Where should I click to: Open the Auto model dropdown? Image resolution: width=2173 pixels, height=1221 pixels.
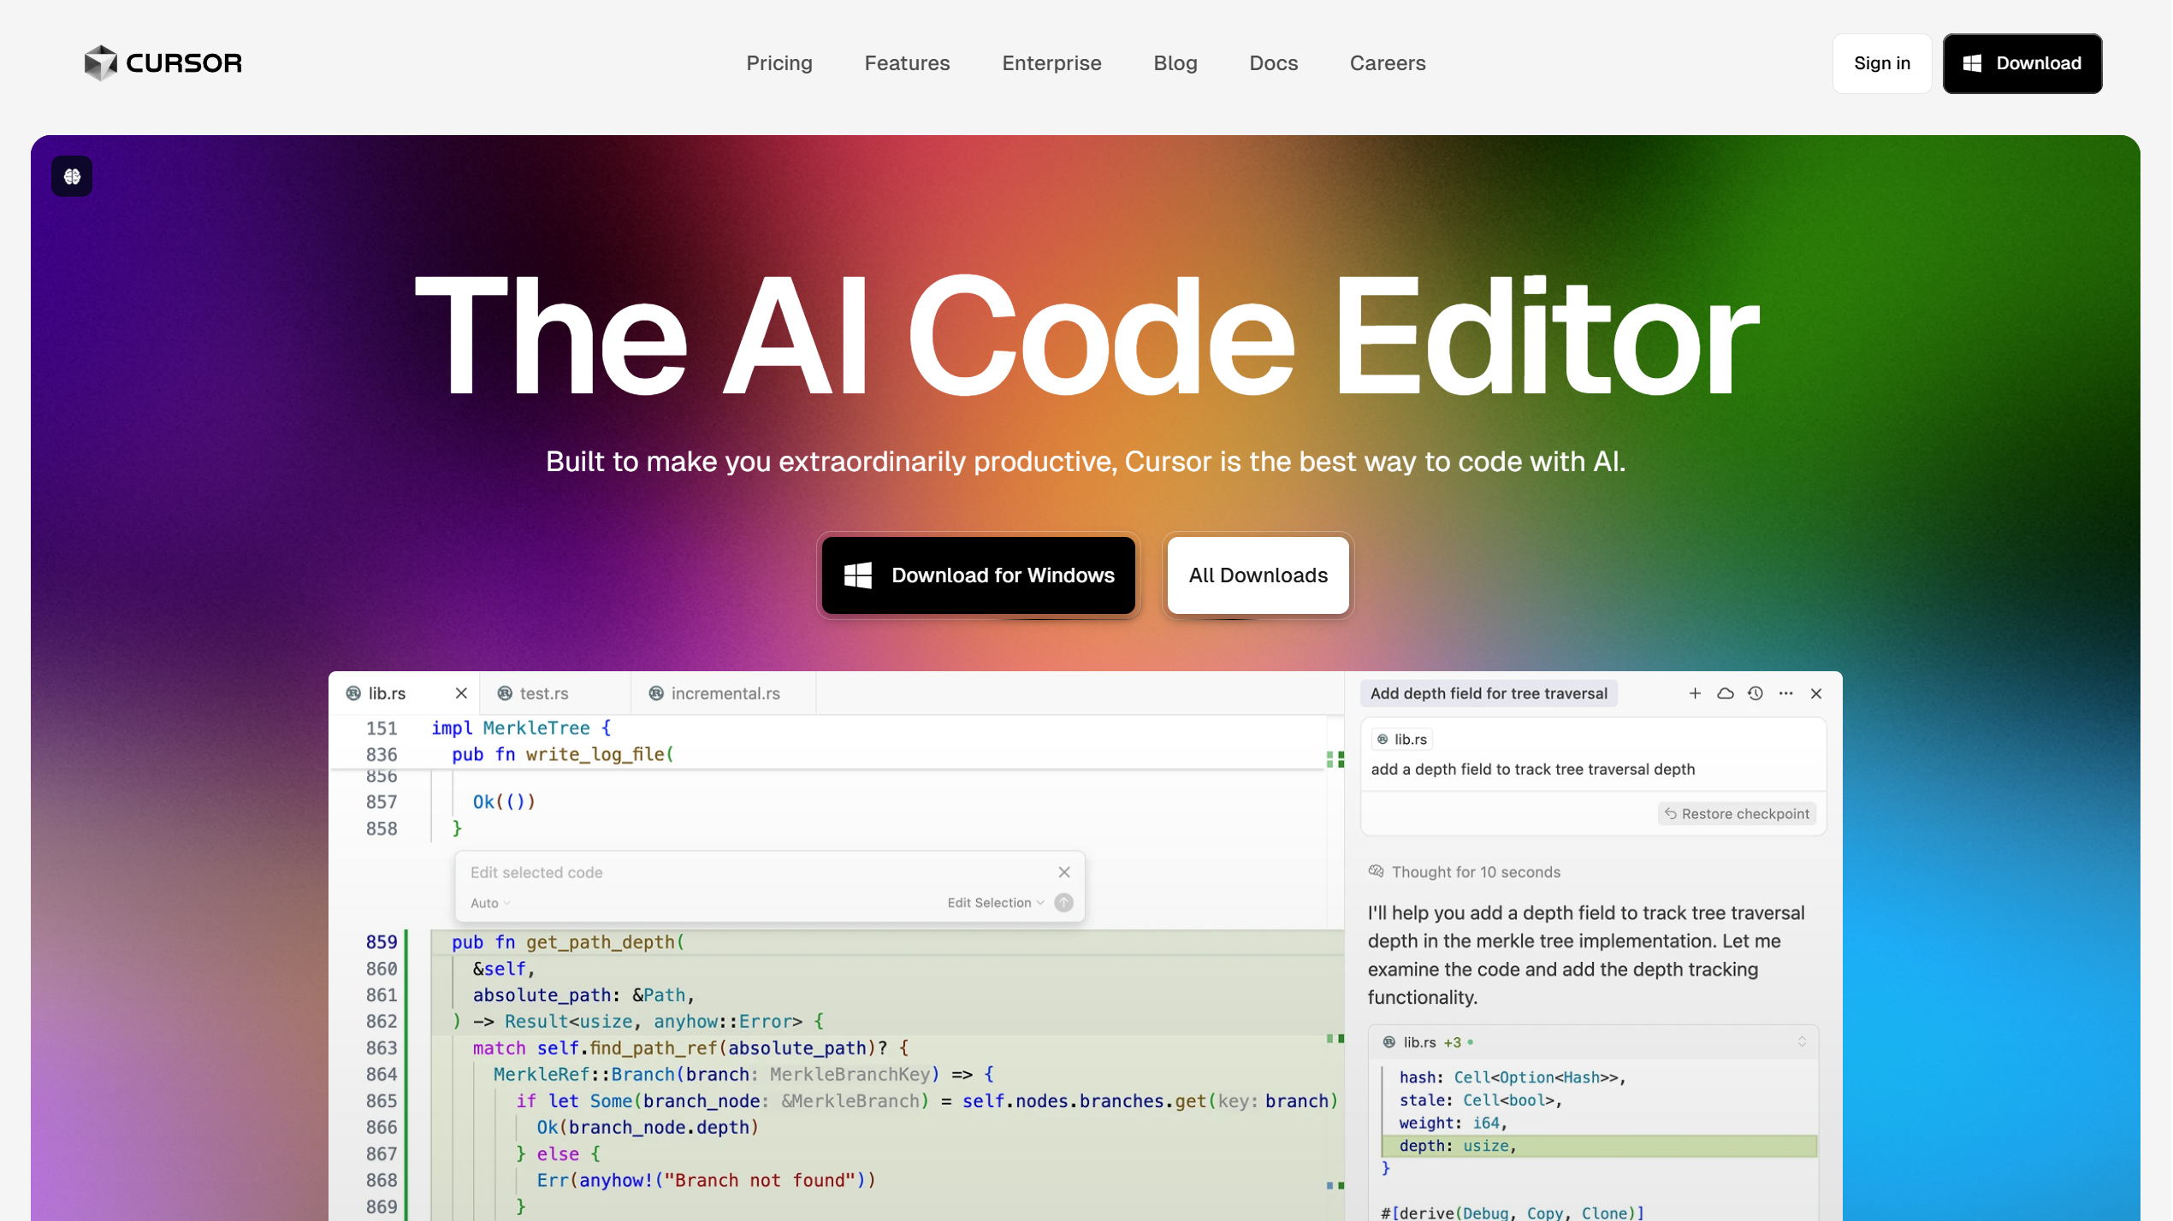click(x=490, y=904)
